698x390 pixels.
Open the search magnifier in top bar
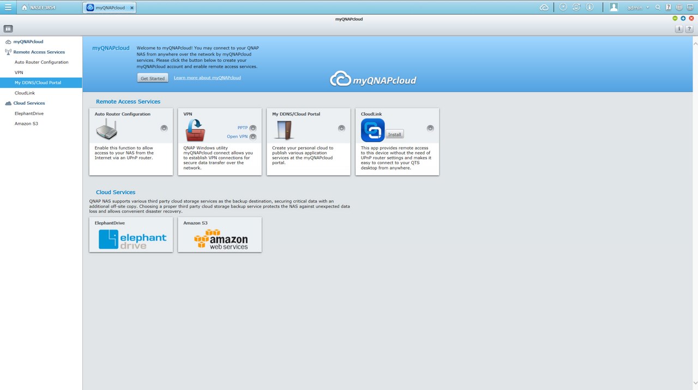[658, 8]
